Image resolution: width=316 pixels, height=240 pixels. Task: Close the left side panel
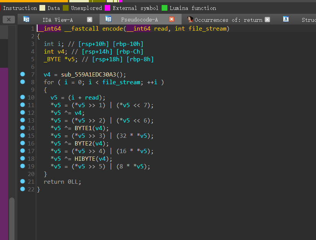9,20
